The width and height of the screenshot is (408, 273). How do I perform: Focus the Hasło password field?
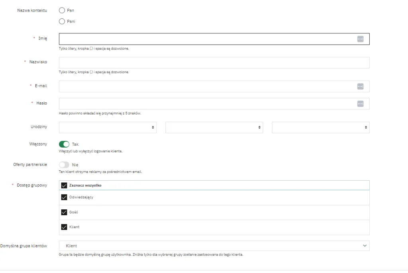click(x=207, y=104)
